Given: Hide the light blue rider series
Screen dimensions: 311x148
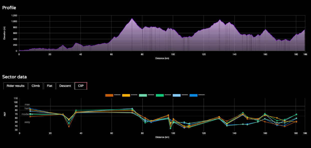Looking at the screenshot, I should tap(177, 95).
